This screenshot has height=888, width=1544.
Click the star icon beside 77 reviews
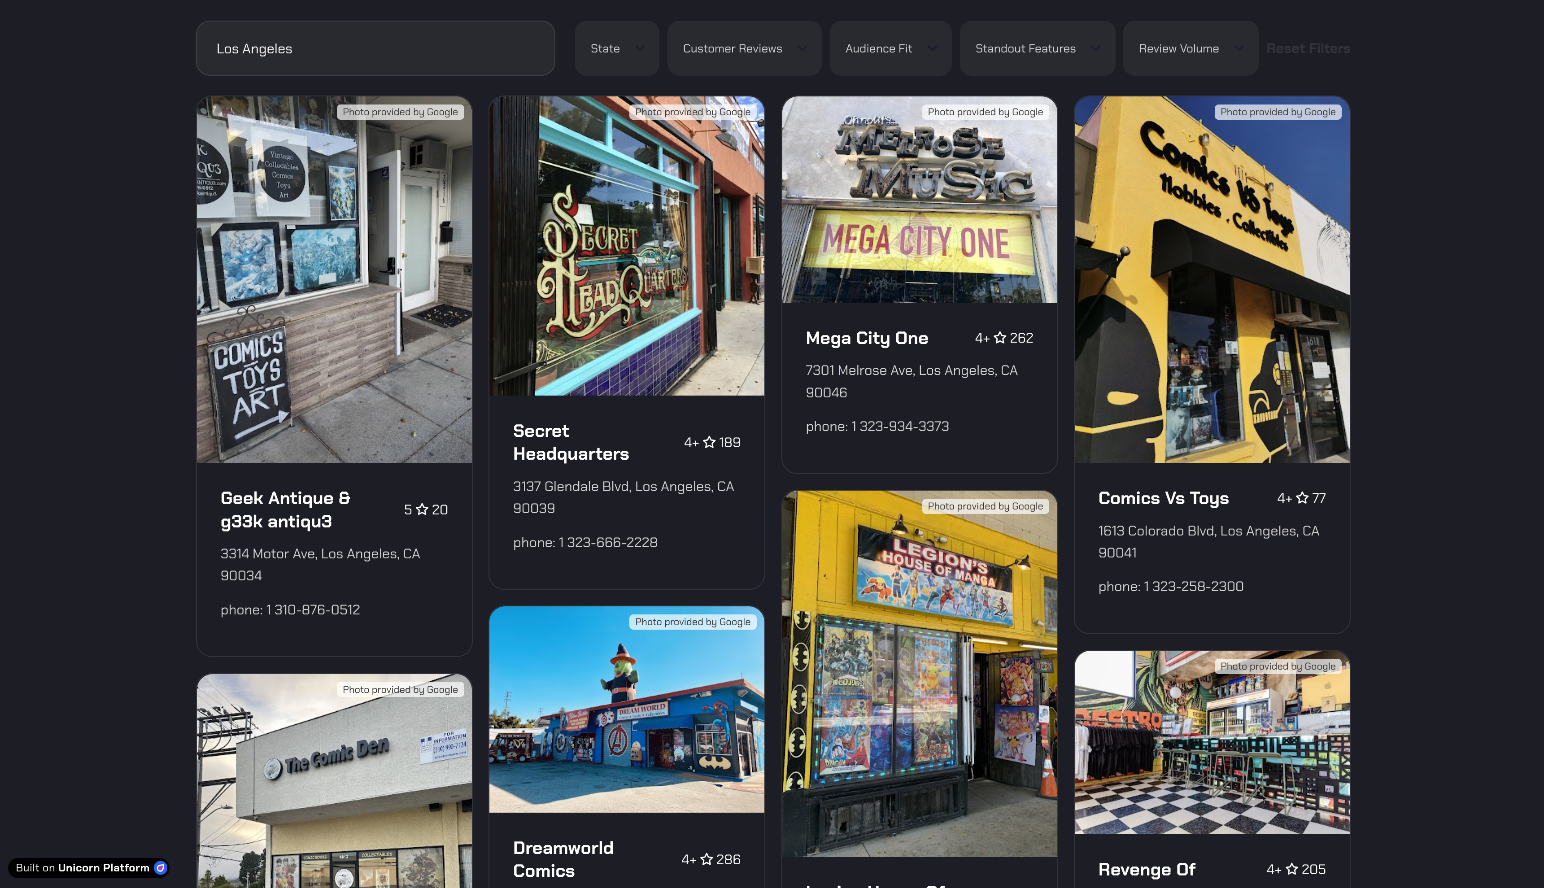[x=1302, y=498]
